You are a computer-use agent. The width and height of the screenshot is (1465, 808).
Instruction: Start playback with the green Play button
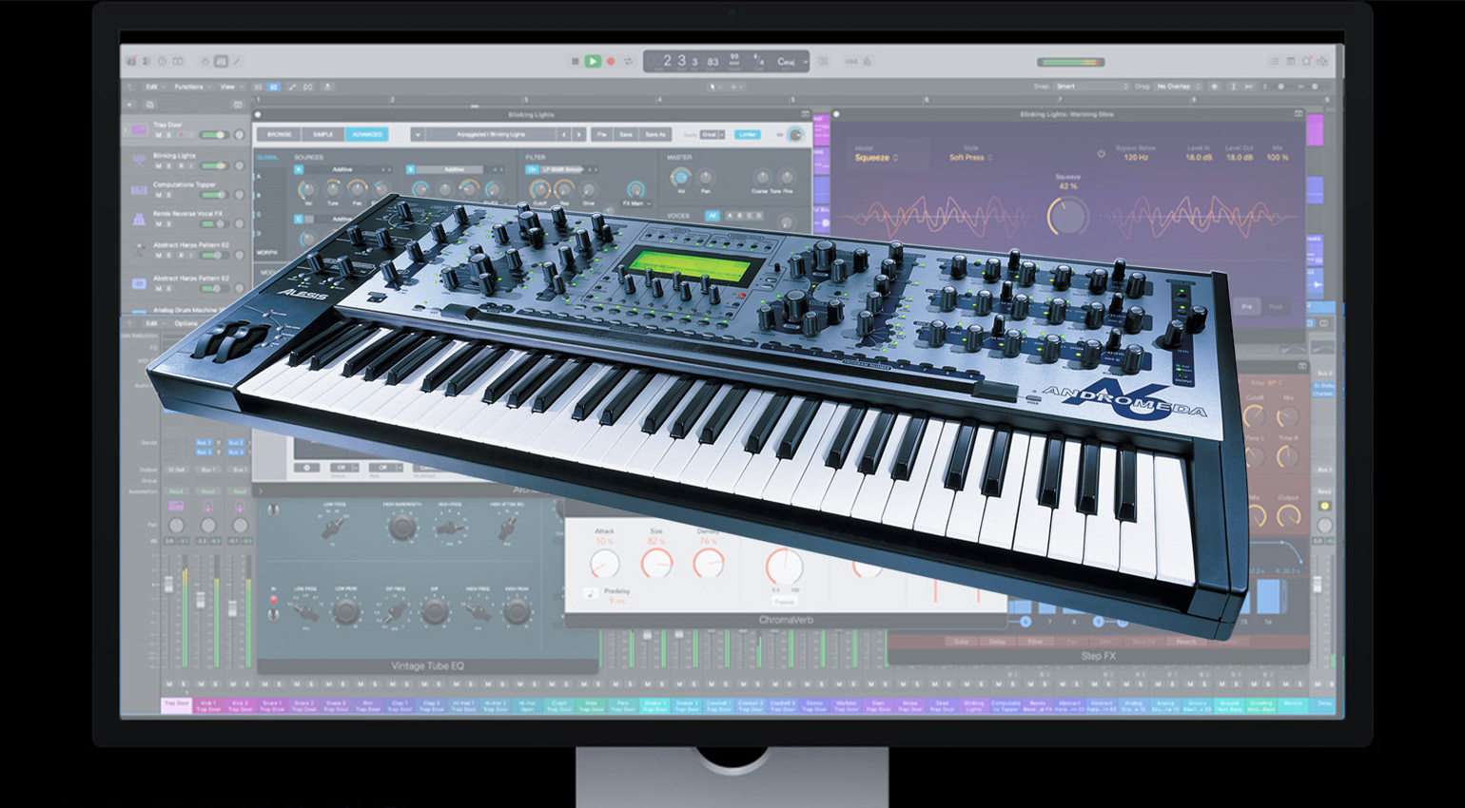(x=593, y=61)
